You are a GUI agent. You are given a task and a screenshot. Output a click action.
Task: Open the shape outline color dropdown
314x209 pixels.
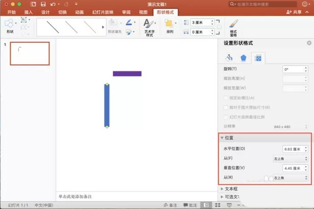[x=135, y=22]
